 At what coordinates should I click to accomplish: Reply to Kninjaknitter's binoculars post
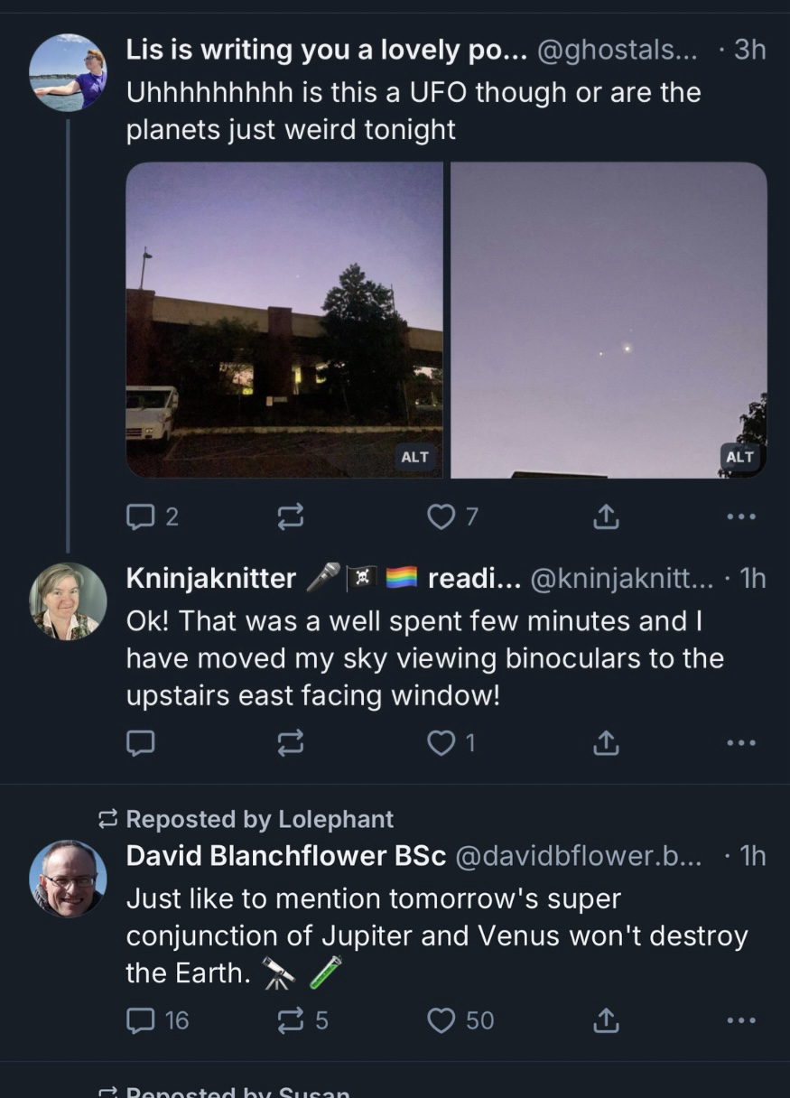pyautogui.click(x=141, y=743)
